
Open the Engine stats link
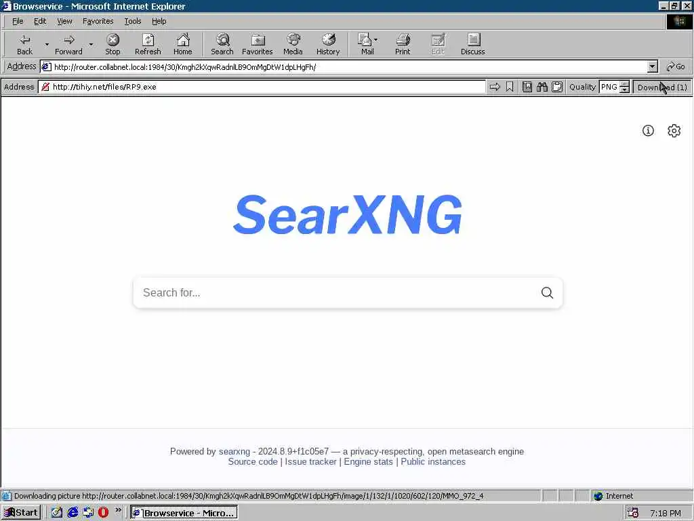click(368, 461)
